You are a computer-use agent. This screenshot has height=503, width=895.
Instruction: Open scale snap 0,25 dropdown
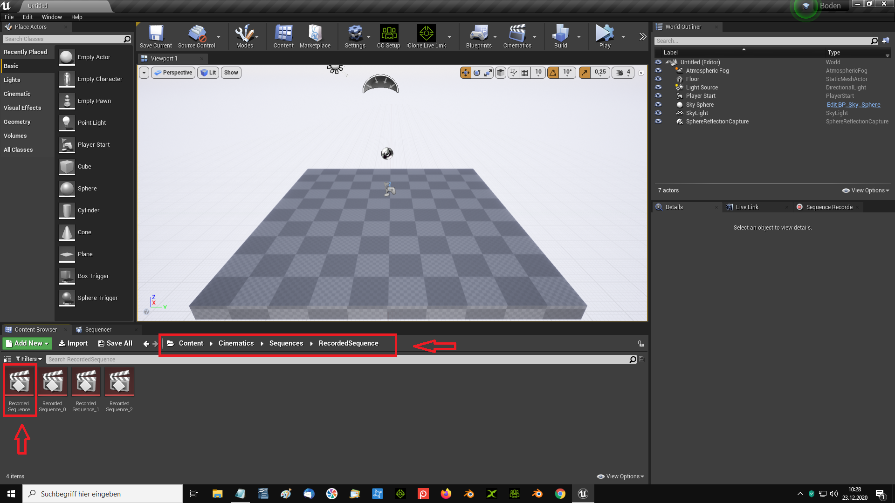pyautogui.click(x=600, y=73)
